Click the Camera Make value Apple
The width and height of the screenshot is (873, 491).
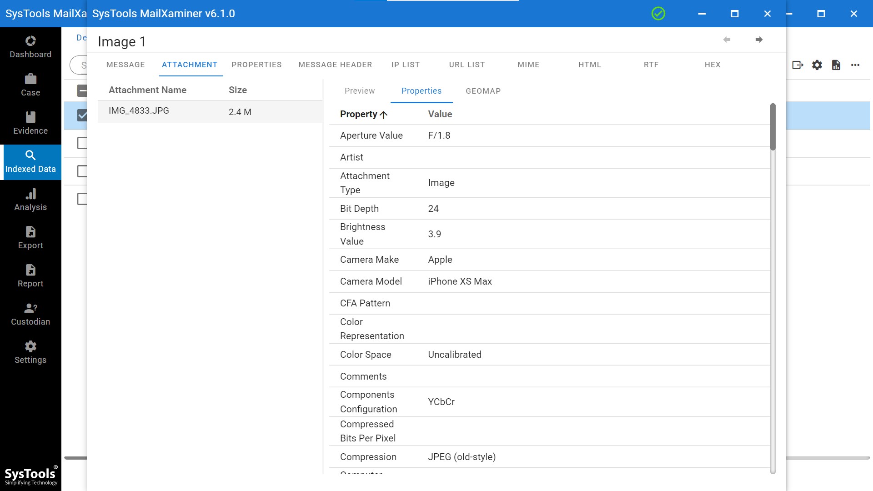440,260
